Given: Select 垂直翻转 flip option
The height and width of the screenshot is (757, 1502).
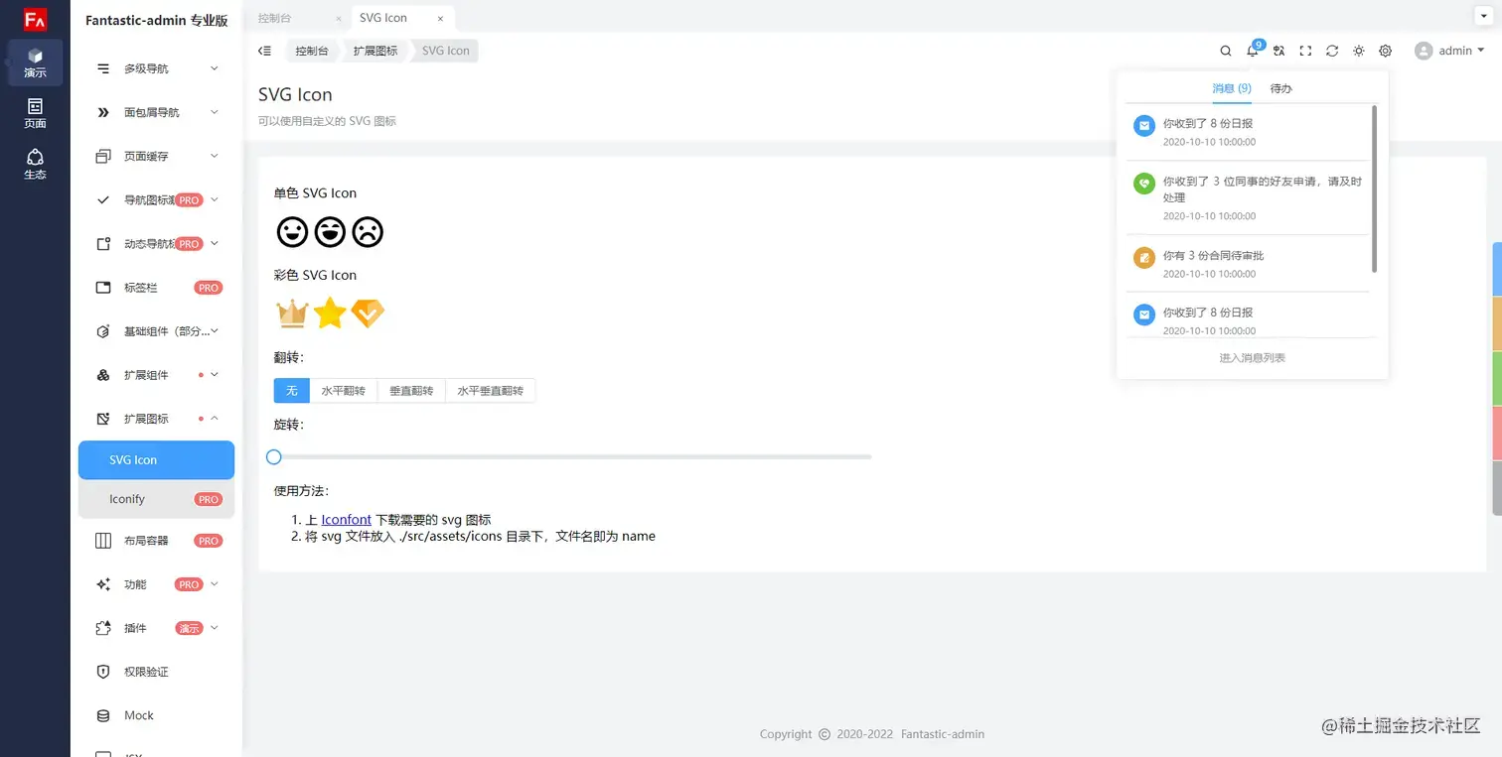Looking at the screenshot, I should click(411, 391).
